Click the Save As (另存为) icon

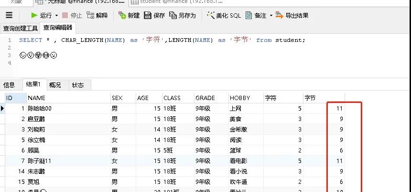tap(173, 15)
